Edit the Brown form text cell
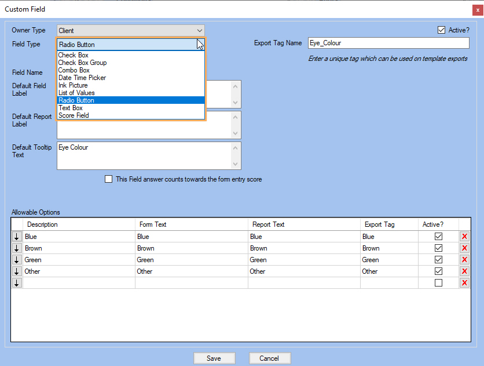Viewport: 484px width, 366px height. pos(192,248)
